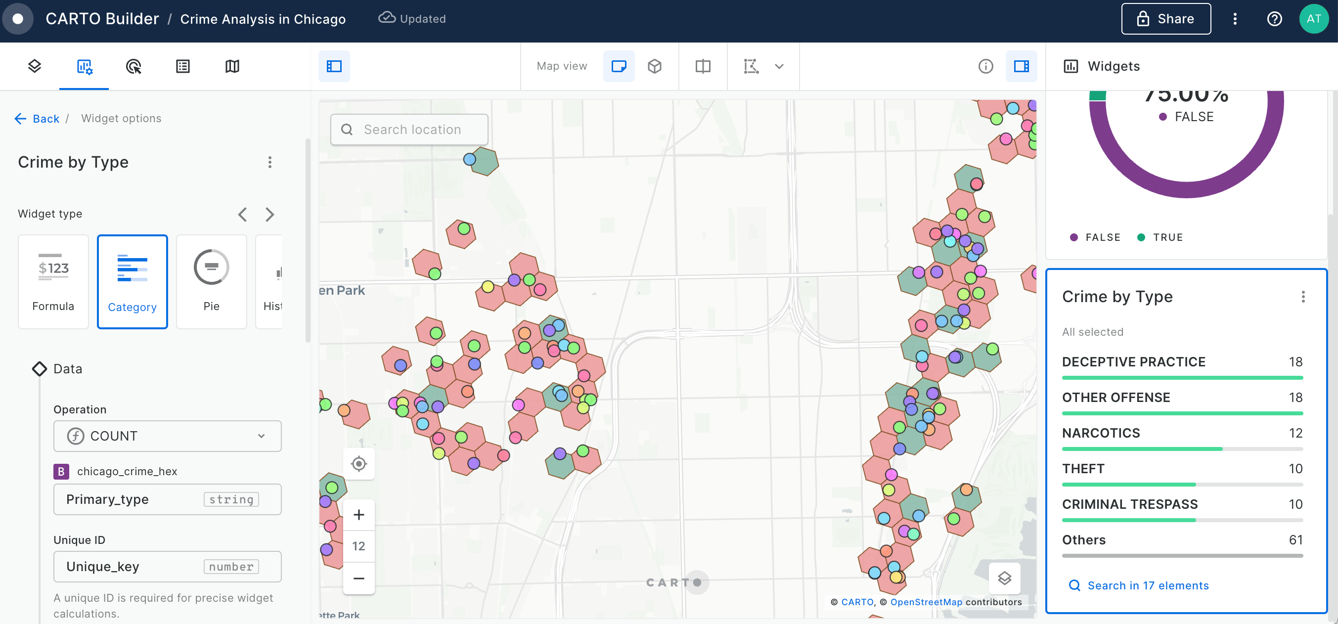Viewport: 1338px width, 624px height.
Task: Click the chicago_crime_hex source badge
Action: (61, 471)
